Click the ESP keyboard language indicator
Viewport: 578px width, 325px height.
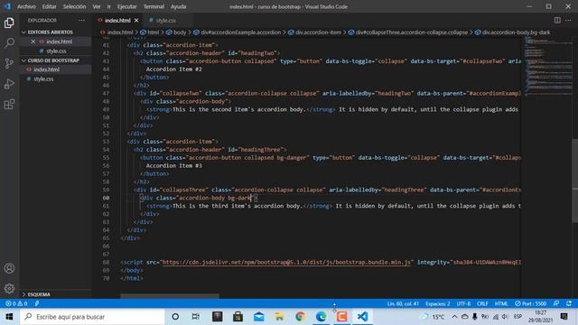click(x=517, y=317)
